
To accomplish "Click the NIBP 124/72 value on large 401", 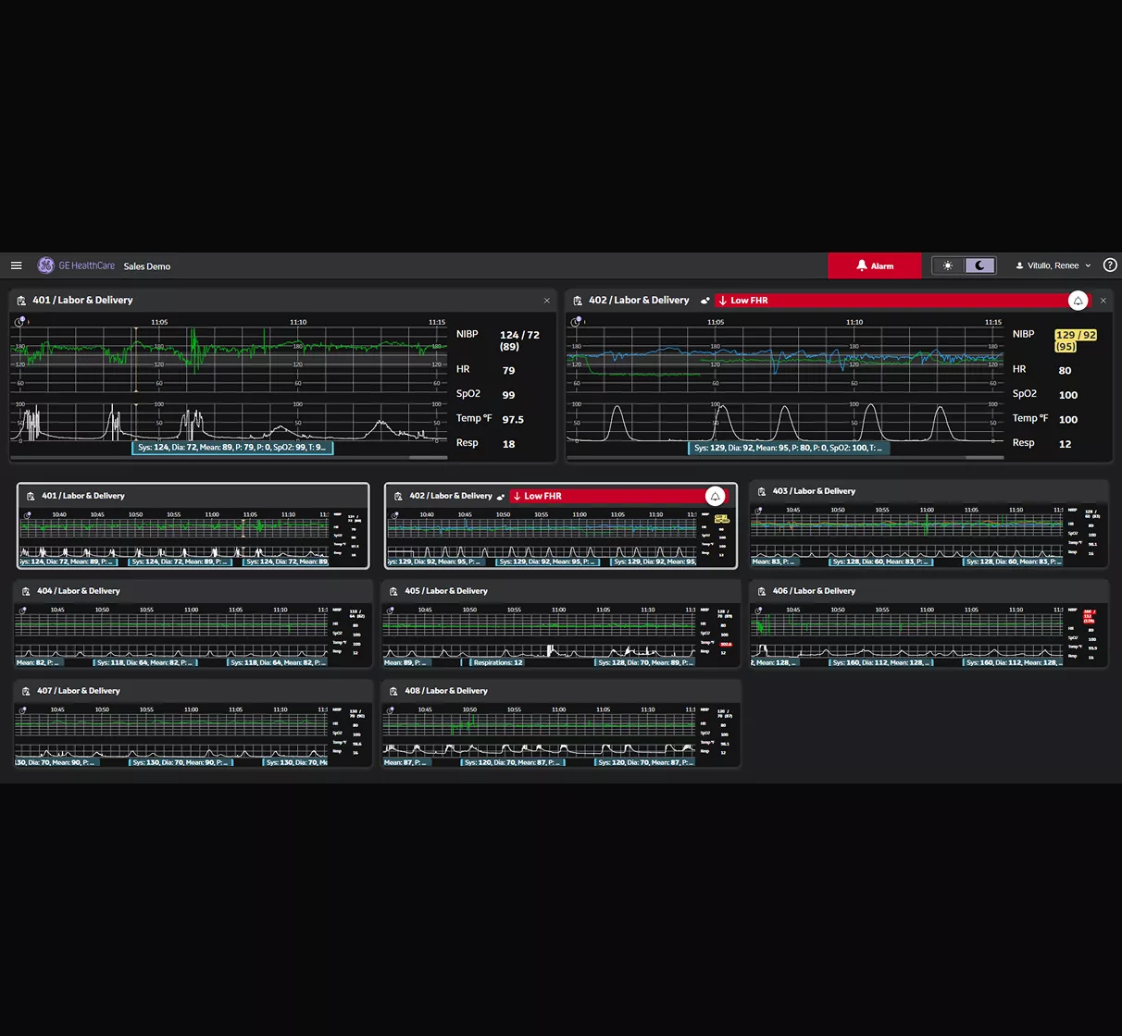I will [519, 340].
